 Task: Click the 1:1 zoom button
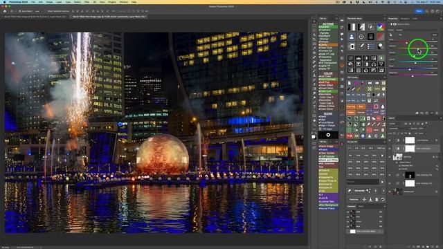350,148
